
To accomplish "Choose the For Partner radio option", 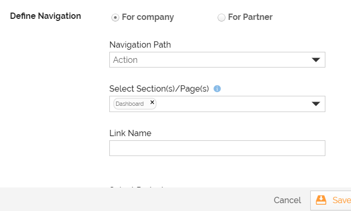I will pos(221,17).
